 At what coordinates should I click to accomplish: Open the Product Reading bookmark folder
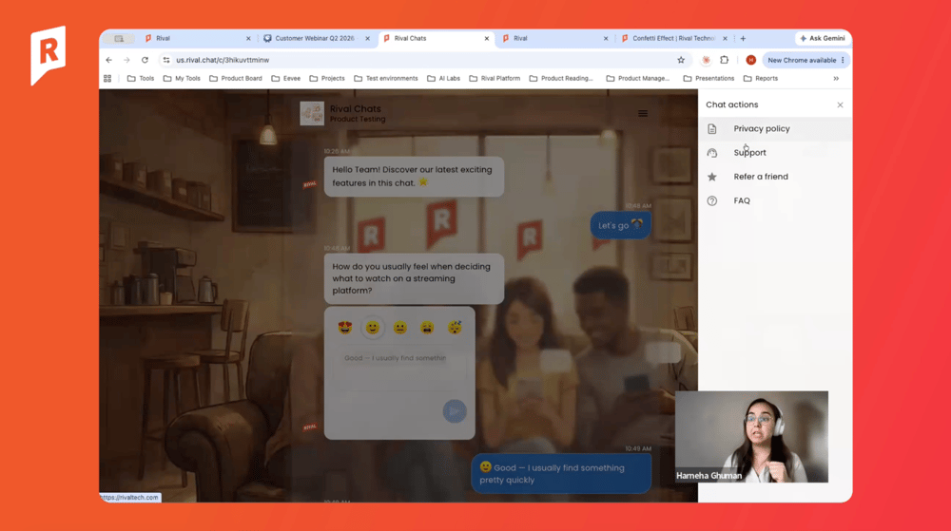point(561,78)
